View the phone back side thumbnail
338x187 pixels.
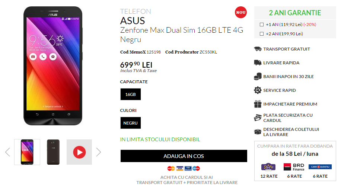pos(53,152)
